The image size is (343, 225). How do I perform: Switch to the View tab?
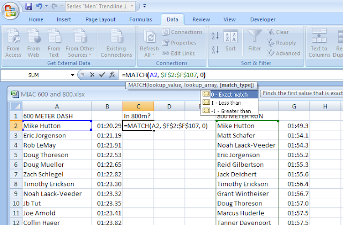tap(229, 19)
